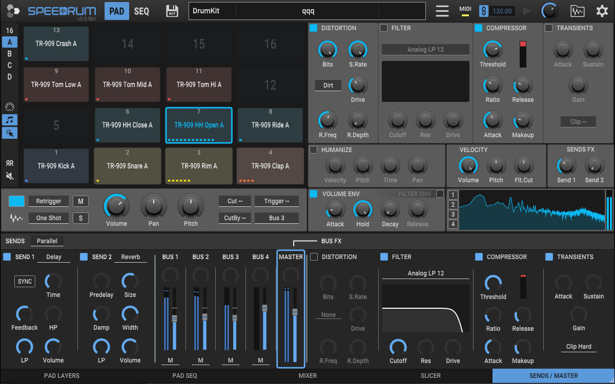Adjust the MASTER fader
The height and width of the screenshot is (384, 615).
point(295,312)
